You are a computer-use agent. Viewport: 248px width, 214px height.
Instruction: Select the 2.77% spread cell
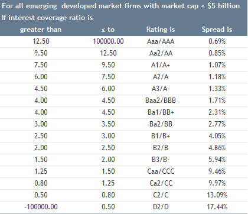[217, 124]
